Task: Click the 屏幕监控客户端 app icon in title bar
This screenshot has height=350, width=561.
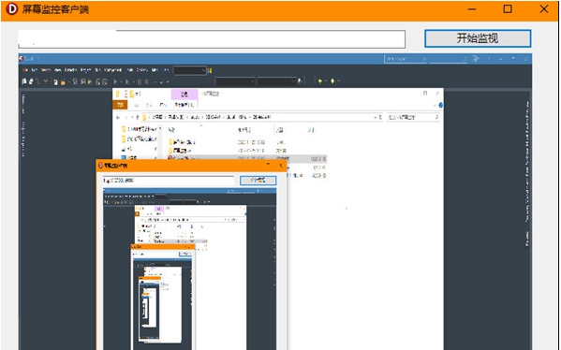Action: pyautogui.click(x=11, y=9)
